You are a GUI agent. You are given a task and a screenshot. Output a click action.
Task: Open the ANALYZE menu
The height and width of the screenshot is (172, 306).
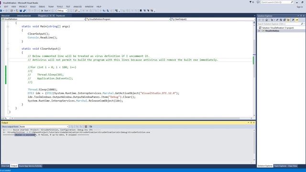[77, 7]
